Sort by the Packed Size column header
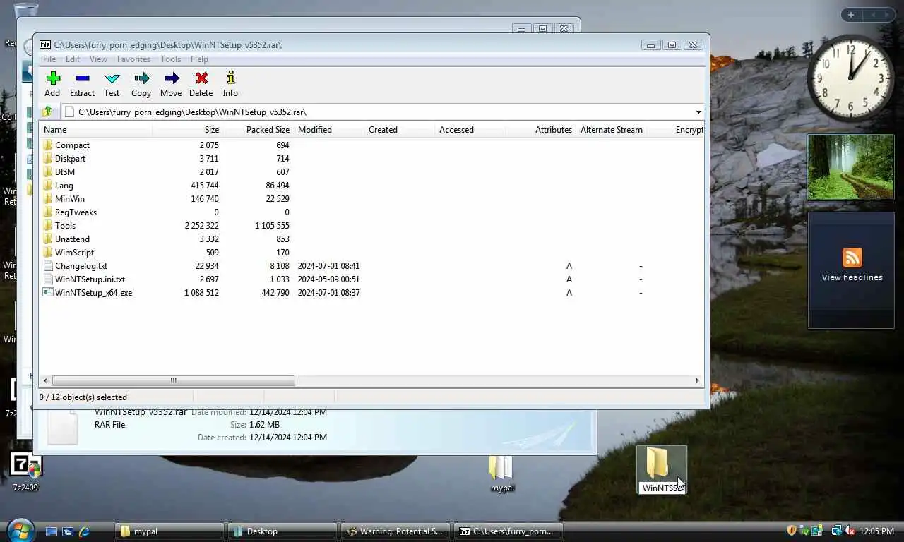Image resolution: width=904 pixels, height=542 pixels. click(258, 129)
